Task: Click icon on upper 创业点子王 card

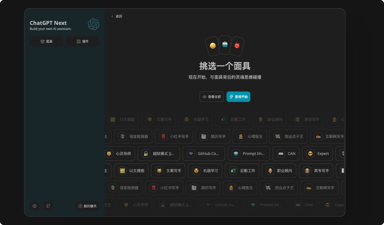Action: pyautogui.click(x=278, y=136)
